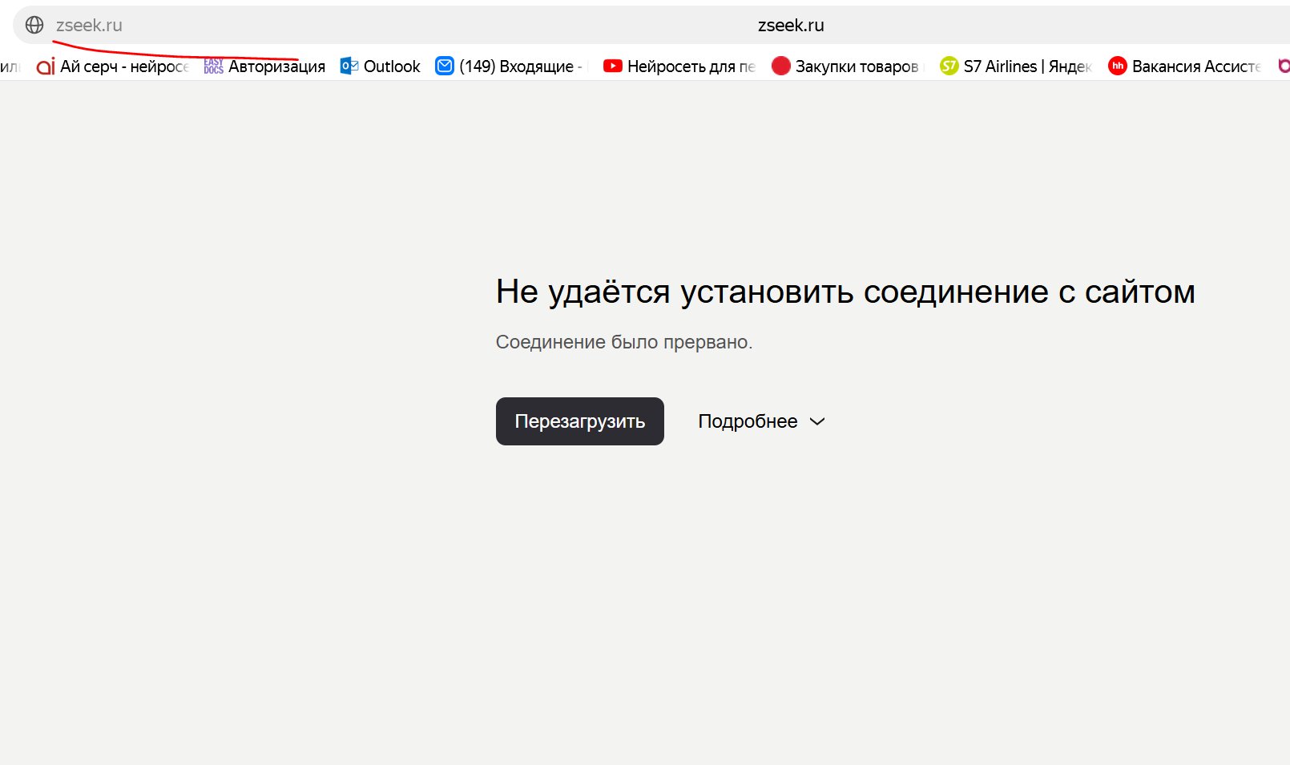Screen dimensions: 1290x765
Task: Click the blue mail envelope icon
Action: tap(445, 66)
